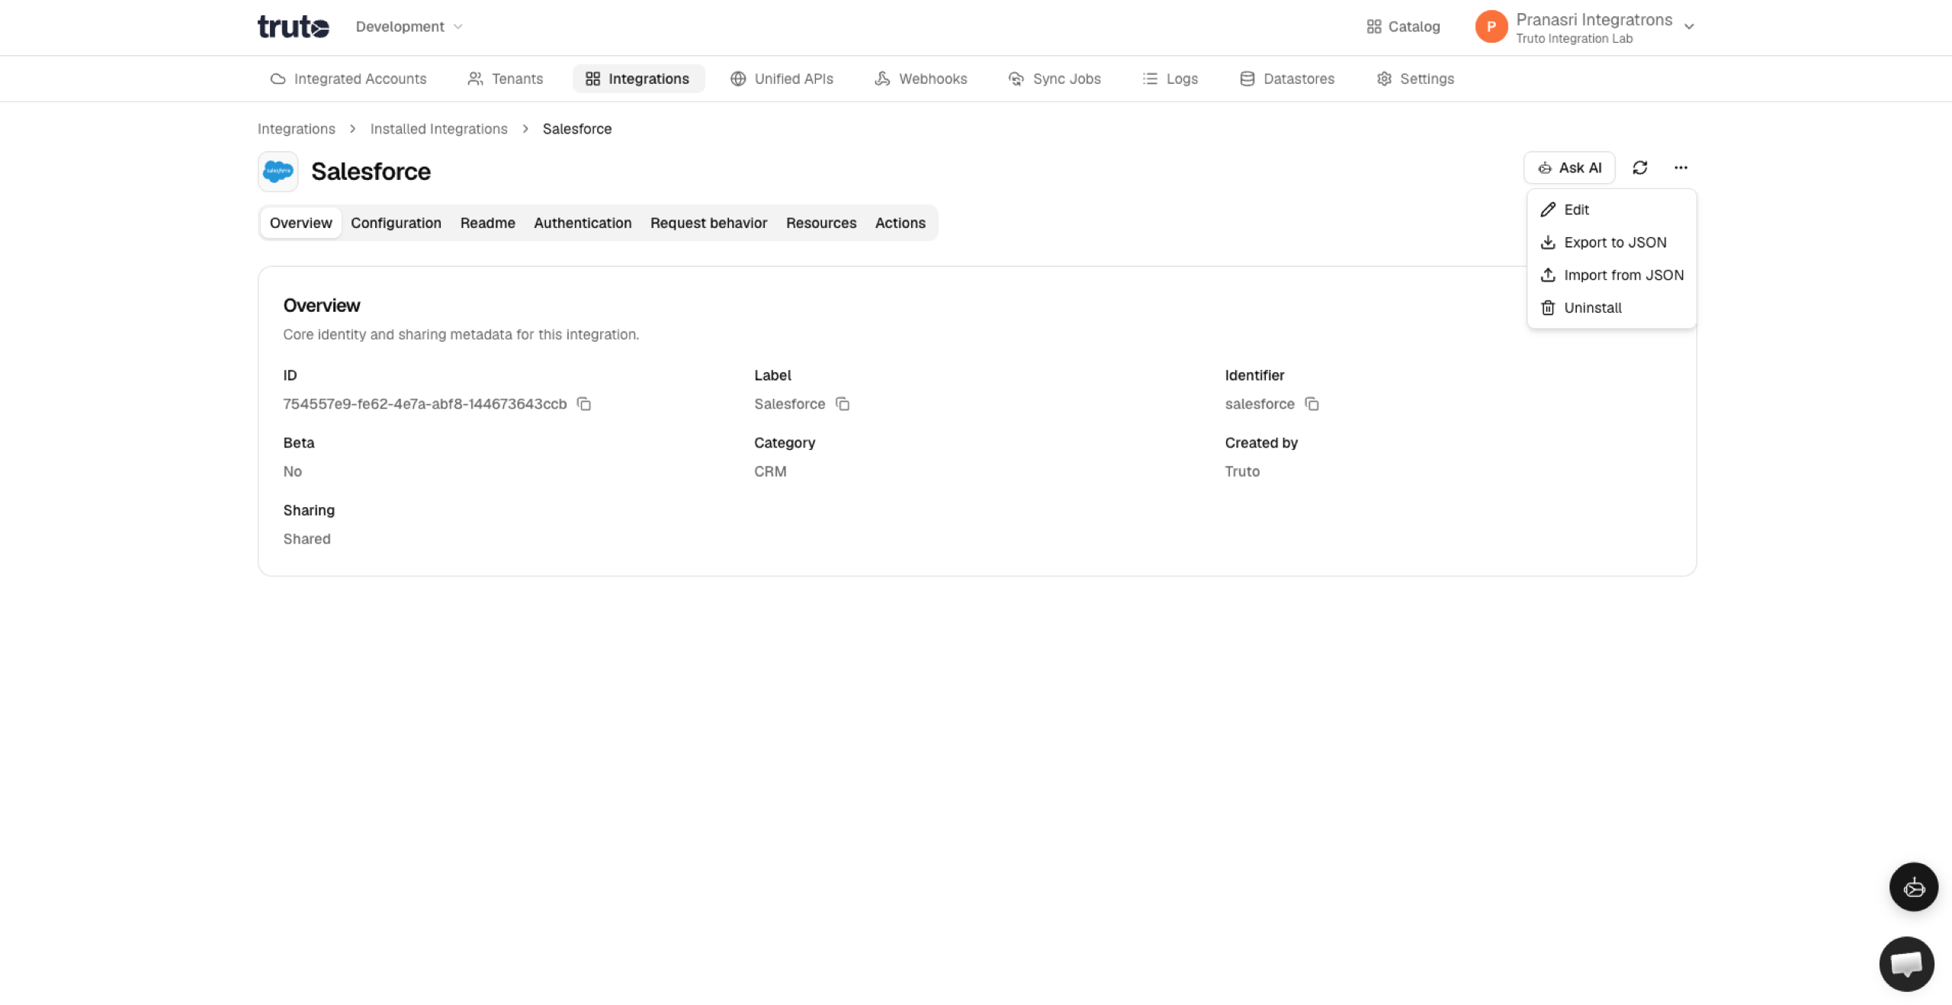Switch to the Overview tab
The width and height of the screenshot is (1952, 1005).
(300, 223)
